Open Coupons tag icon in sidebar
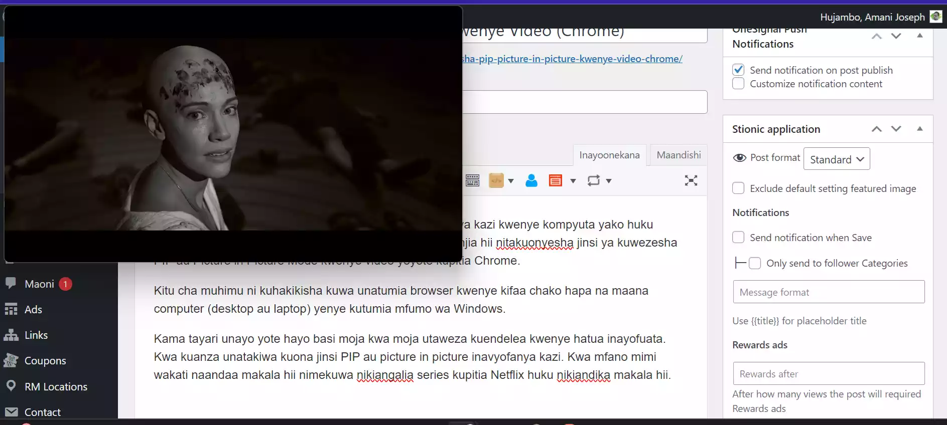Viewport: 947px width, 425px height. click(x=11, y=360)
